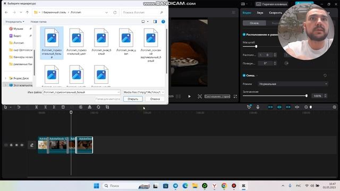Delete the selected timeline clip
Screen dimensions: 340x191
tap(63, 107)
